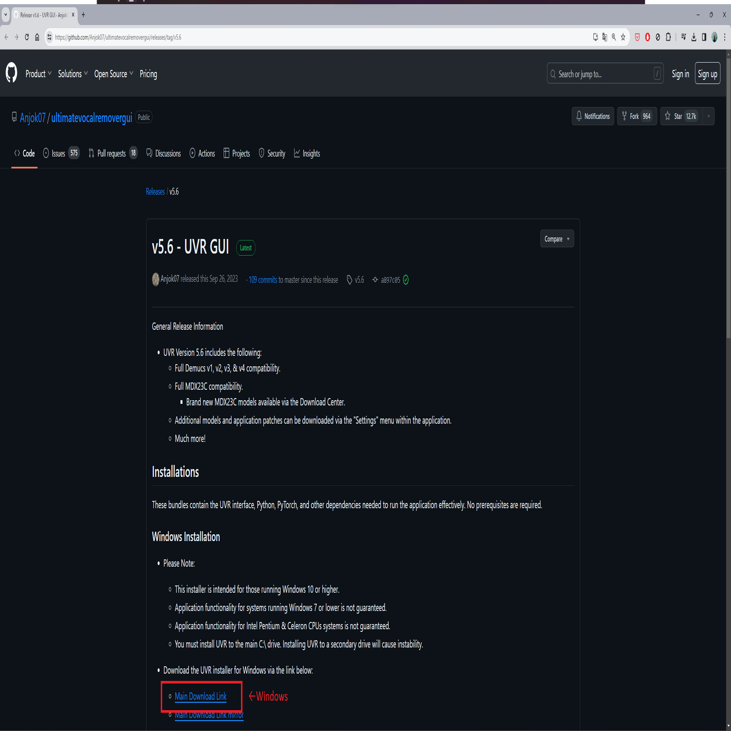Toggle the browser side panel icon
Image resolution: width=731 pixels, height=731 pixels.
coord(704,37)
